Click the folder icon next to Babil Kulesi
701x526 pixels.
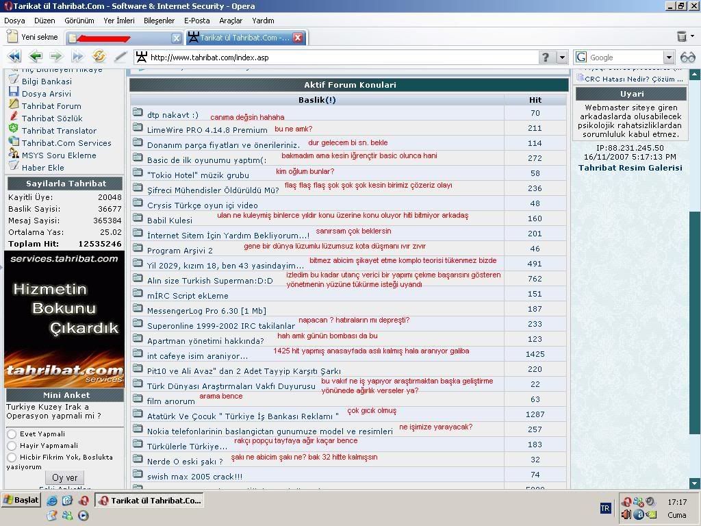tap(138, 218)
